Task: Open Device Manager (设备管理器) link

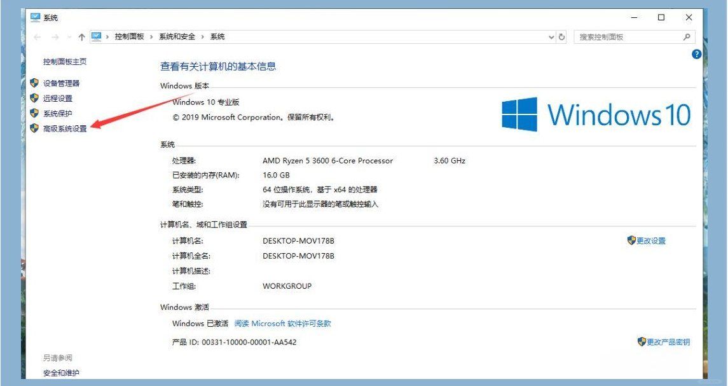Action: (x=61, y=83)
